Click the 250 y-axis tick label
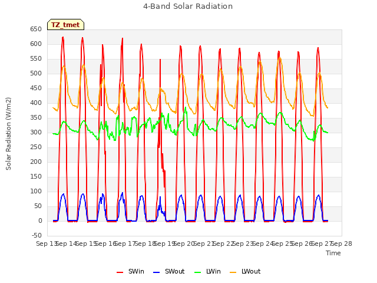The width and height of the screenshot is (377, 283). click(x=36, y=147)
